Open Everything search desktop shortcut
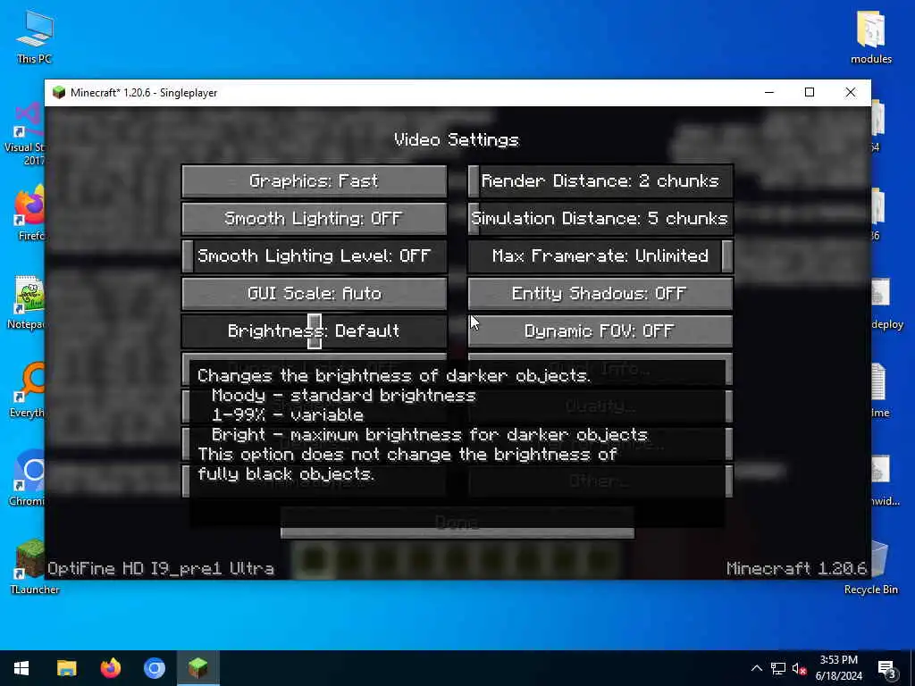 (x=27, y=391)
